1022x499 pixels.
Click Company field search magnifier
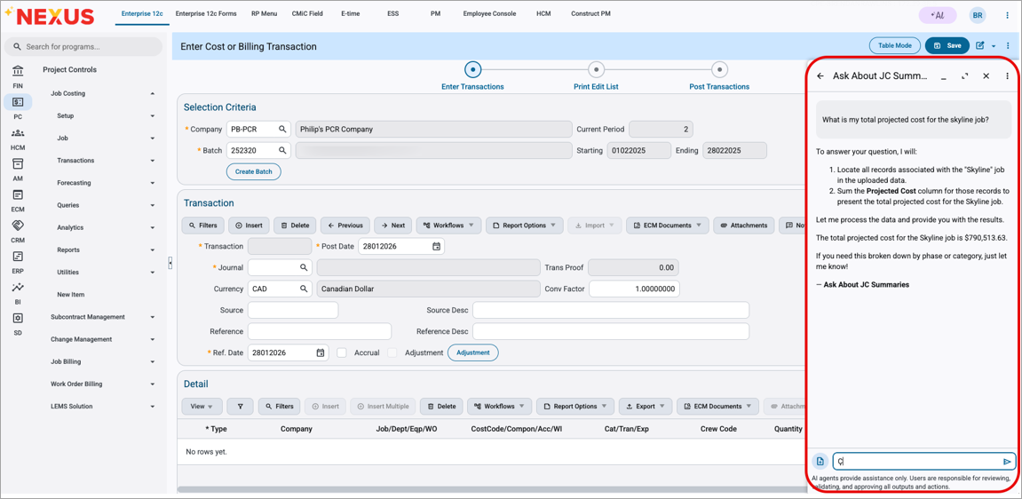[x=282, y=129]
